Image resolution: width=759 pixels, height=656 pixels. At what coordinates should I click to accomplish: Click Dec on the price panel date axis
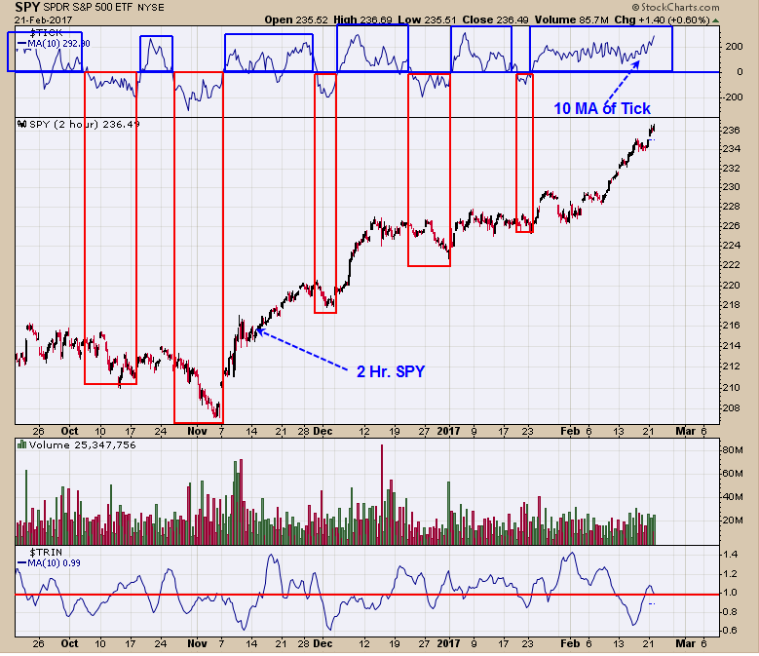323,431
